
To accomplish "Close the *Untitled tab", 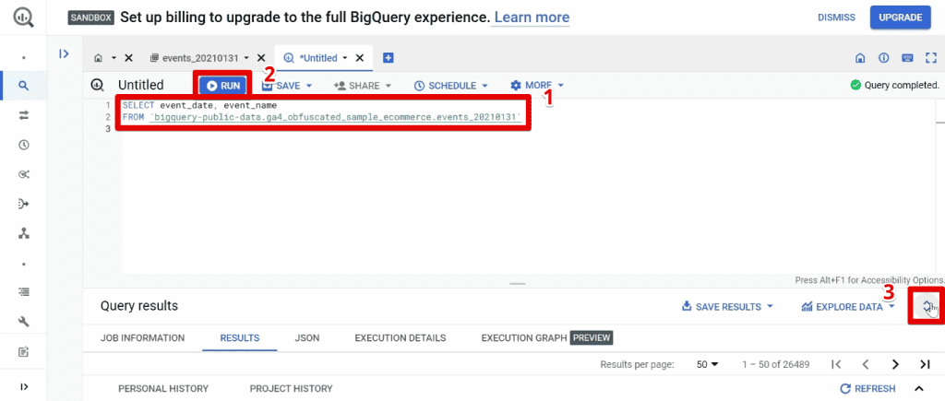I will [x=360, y=58].
